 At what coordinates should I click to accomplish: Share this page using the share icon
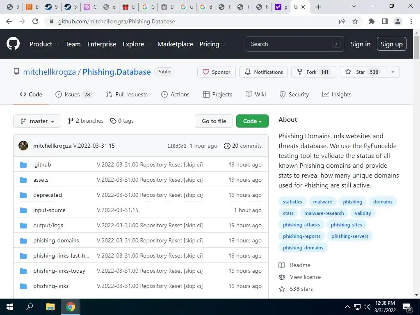tap(342, 21)
